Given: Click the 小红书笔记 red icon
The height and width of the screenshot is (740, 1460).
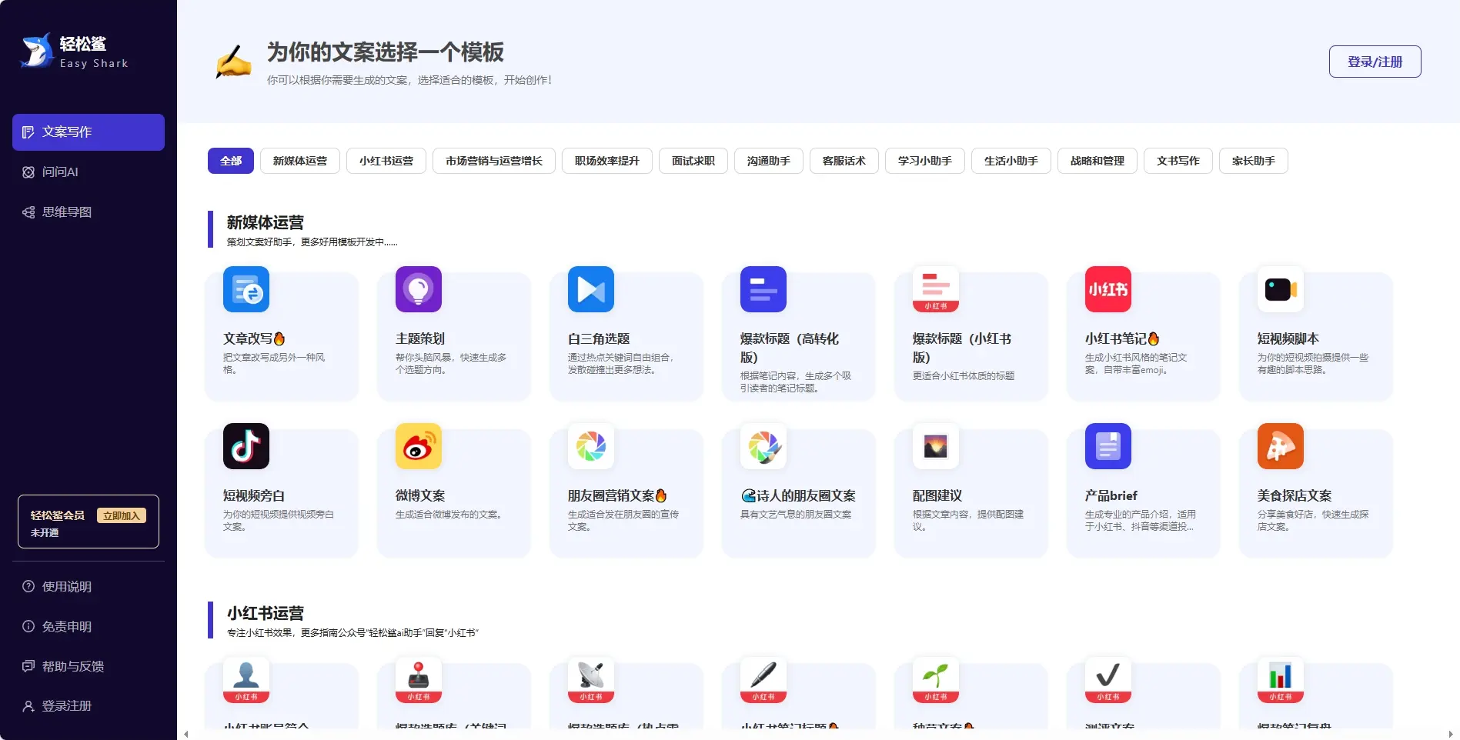Looking at the screenshot, I should coord(1108,289).
